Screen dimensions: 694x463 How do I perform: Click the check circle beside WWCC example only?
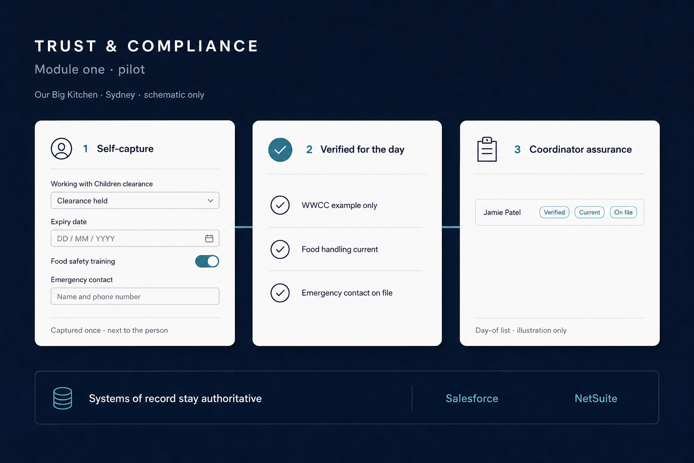280,205
